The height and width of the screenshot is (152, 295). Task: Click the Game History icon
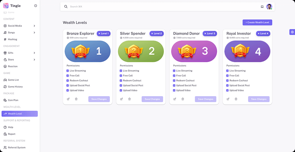pos(5,87)
